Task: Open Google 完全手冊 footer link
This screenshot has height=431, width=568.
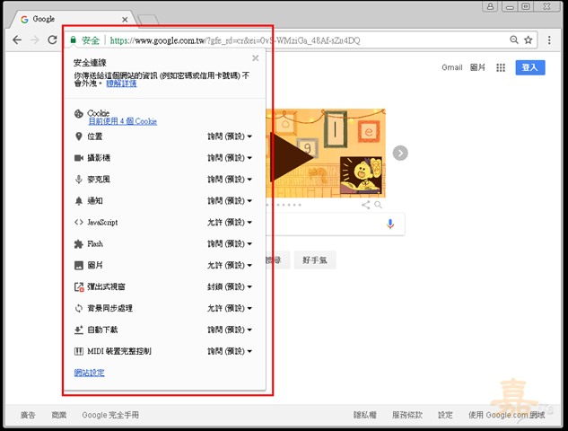Action: point(110,415)
